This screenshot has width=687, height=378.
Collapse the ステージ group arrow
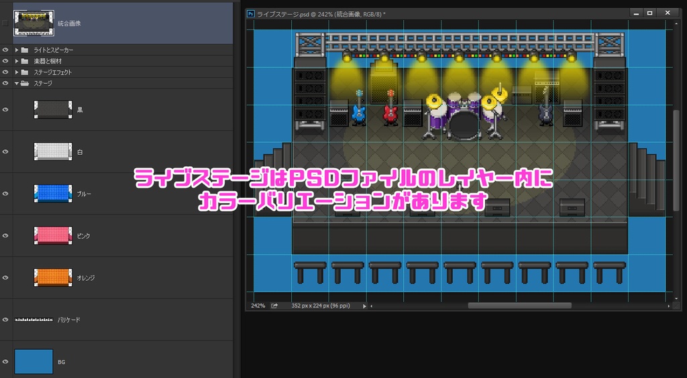[x=17, y=83]
